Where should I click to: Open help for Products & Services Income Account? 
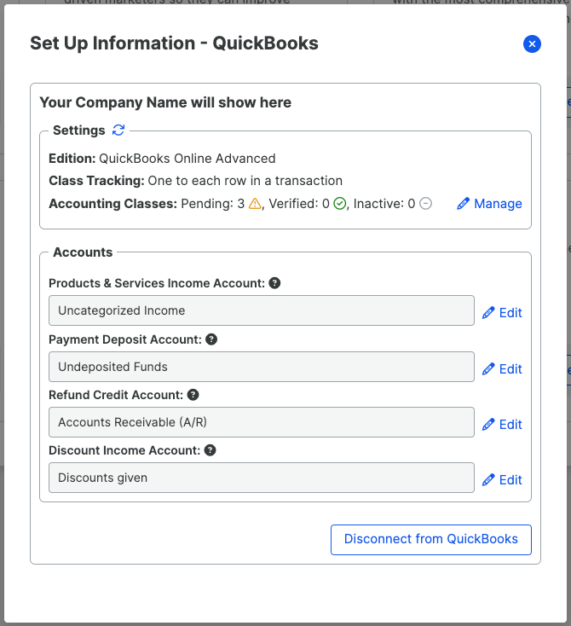274,283
